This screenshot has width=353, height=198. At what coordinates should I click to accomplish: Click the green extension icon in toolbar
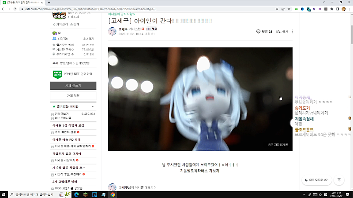(x=297, y=9)
